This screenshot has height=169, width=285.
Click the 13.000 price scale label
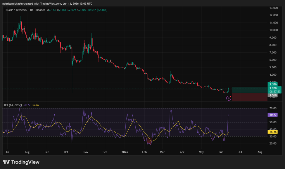coord(274,8)
